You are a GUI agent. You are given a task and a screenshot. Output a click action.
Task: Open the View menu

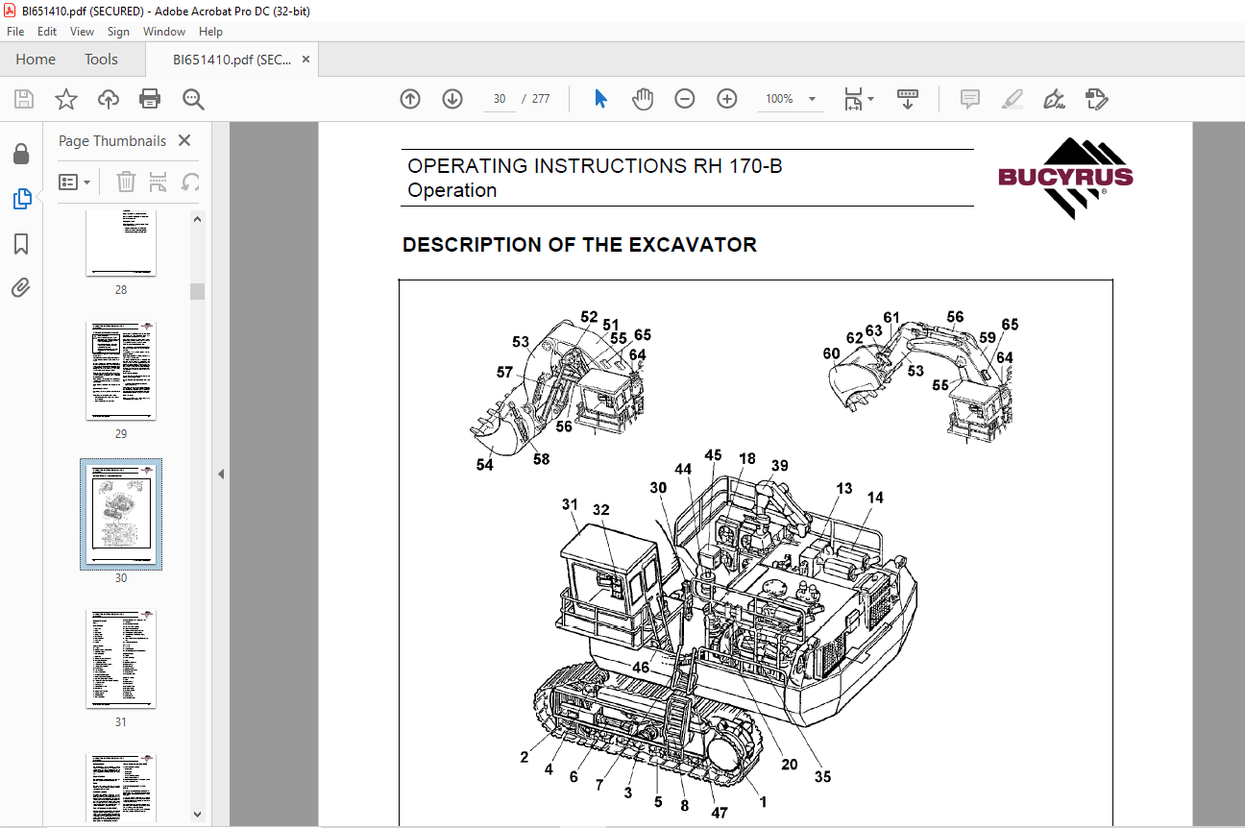(x=83, y=32)
